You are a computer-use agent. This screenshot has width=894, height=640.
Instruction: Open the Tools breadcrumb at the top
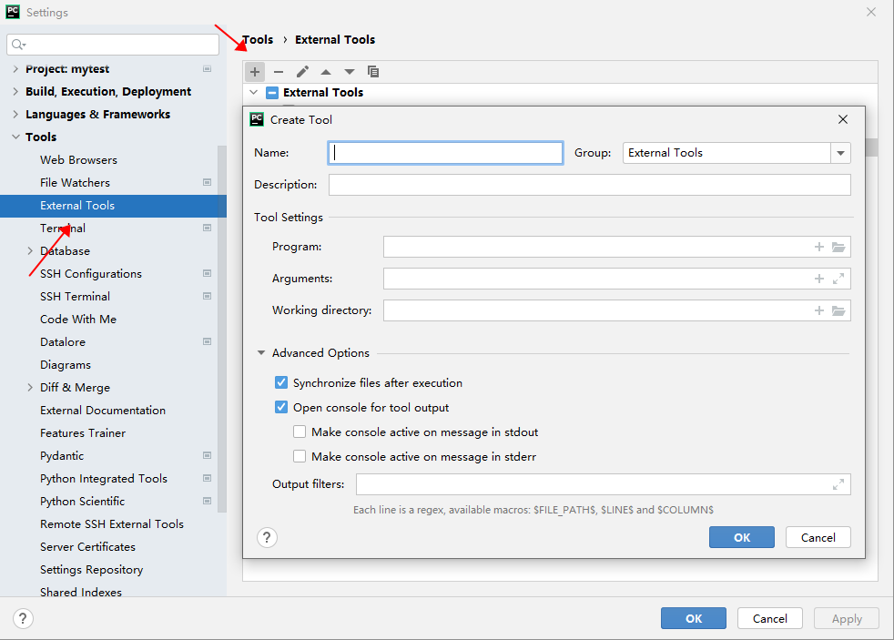(258, 39)
